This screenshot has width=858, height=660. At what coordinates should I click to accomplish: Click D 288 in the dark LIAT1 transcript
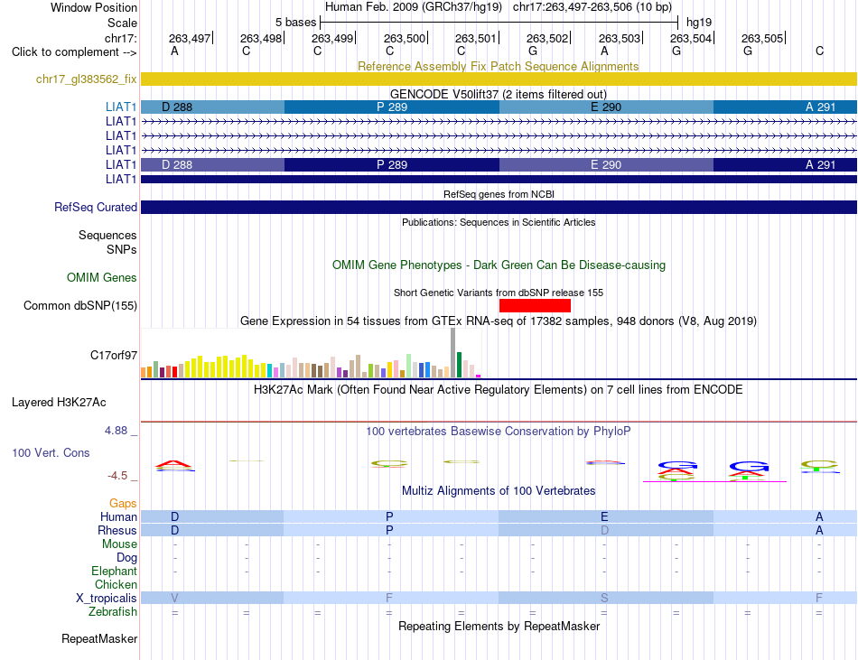[213, 164]
